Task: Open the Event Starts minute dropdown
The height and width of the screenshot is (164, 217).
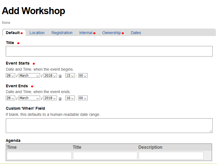Action: click(83, 76)
